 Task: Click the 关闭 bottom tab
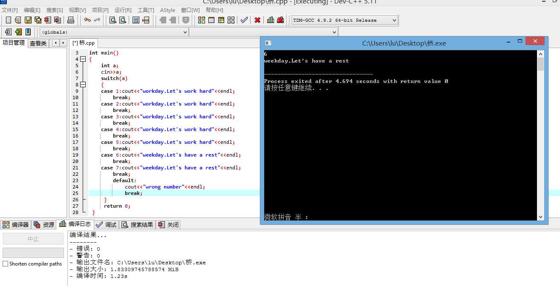pyautogui.click(x=168, y=224)
